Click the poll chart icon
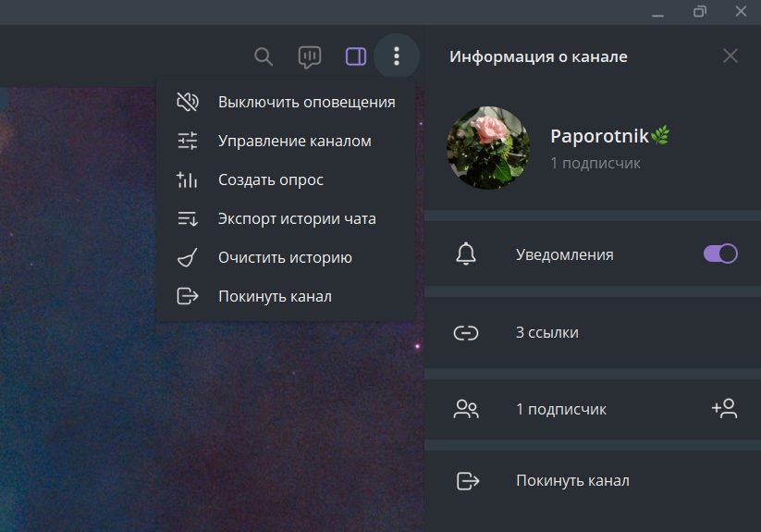761x532 pixels. click(187, 179)
